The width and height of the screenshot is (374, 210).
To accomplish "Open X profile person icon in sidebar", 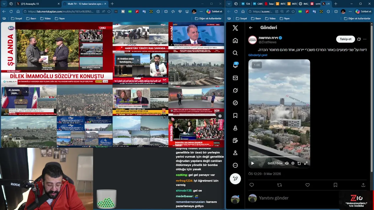I will click(x=235, y=153).
